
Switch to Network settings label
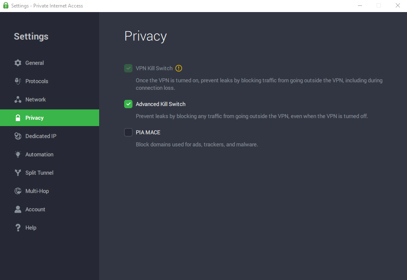tap(35, 99)
